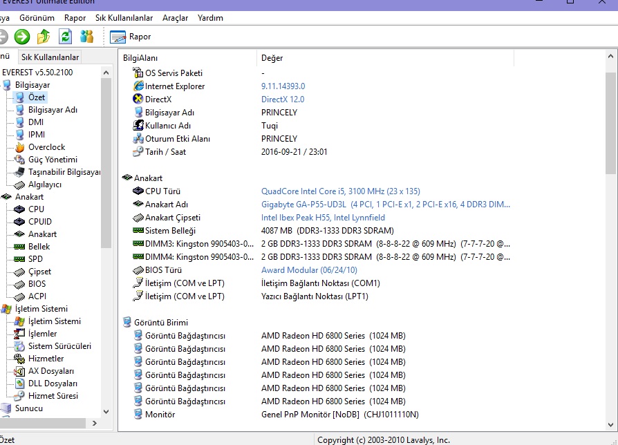Select the Sistem Sürücüleri icon

point(20,346)
